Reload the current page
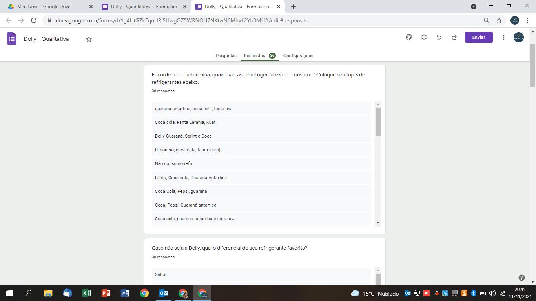Viewport: 536px width, 301px height. [x=34, y=20]
